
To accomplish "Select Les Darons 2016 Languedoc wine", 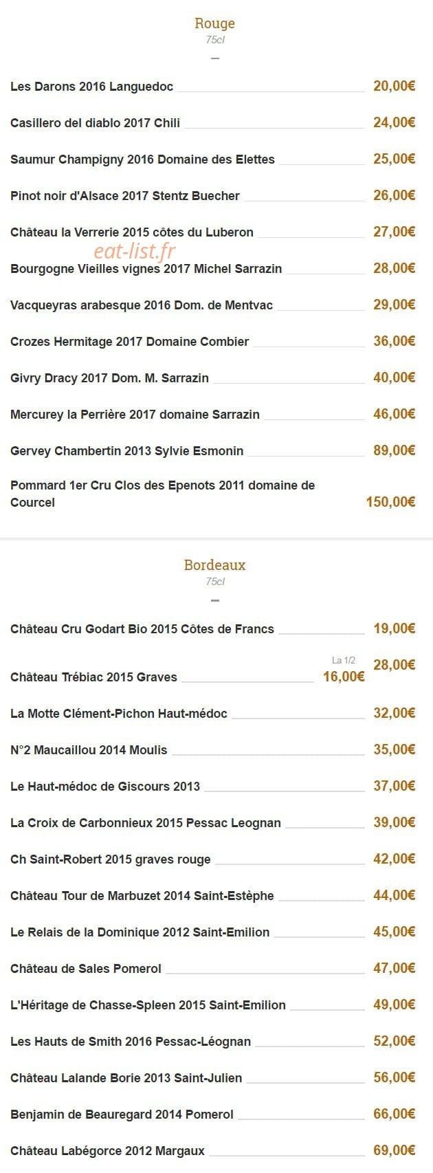I will (92, 87).
